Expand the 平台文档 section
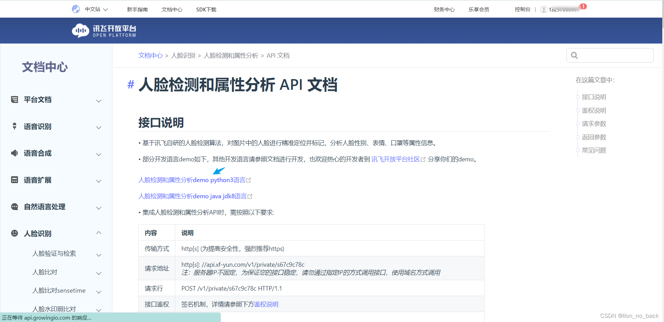664x322 pixels. pos(99,101)
